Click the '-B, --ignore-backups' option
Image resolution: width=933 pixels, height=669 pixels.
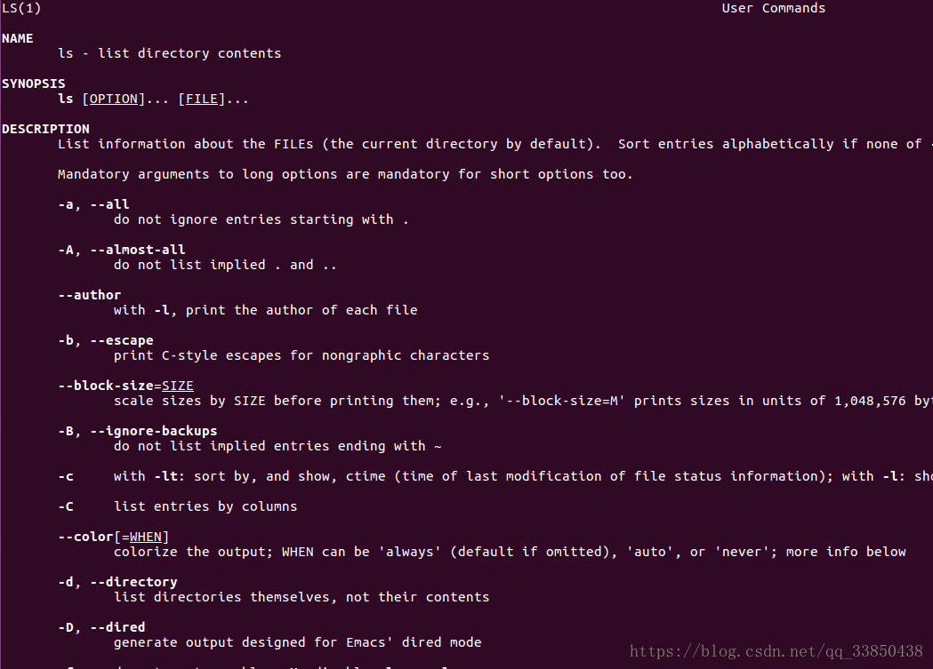138,432
